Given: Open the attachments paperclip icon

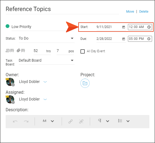Looking at the screenshot, I should click(19, 50).
